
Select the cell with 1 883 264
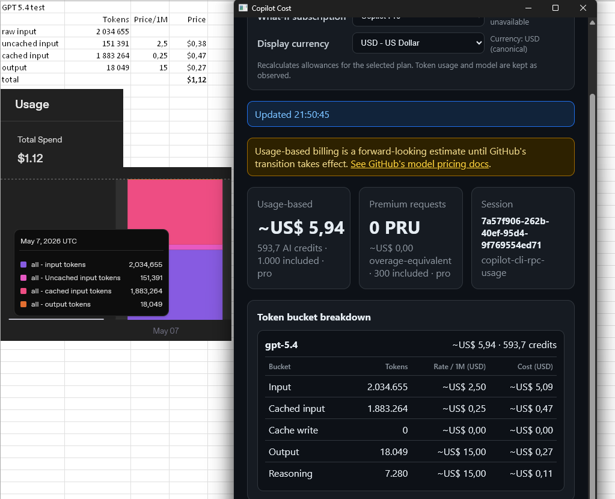tap(97, 56)
